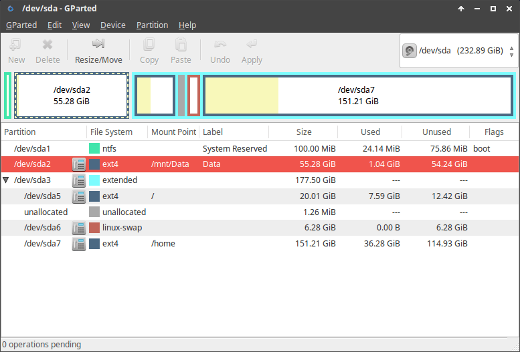
Task: Select the /dev/sda7 partition row
Action: coord(260,244)
